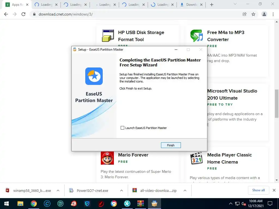Go forward in browser history

(15, 14)
